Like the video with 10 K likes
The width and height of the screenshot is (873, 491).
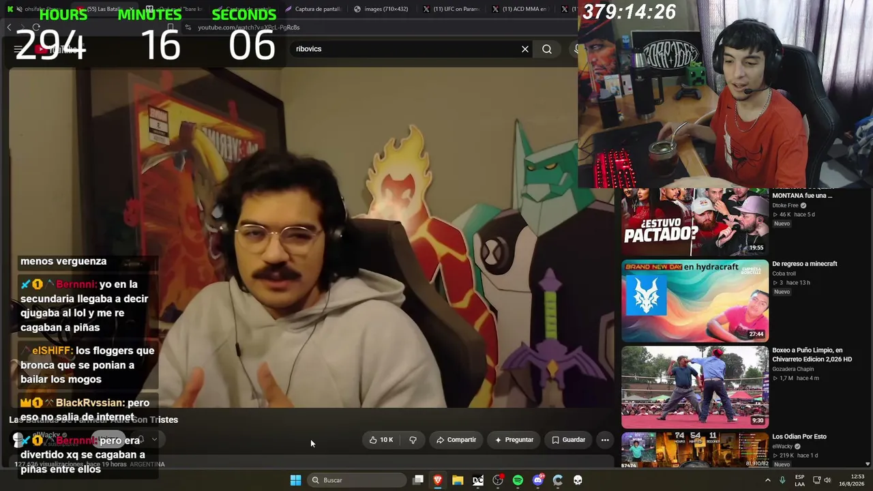point(381,440)
